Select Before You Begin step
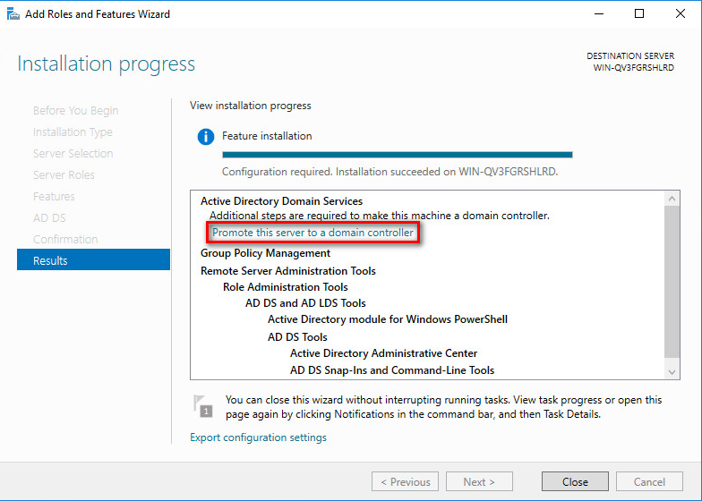This screenshot has width=702, height=501. coord(75,111)
